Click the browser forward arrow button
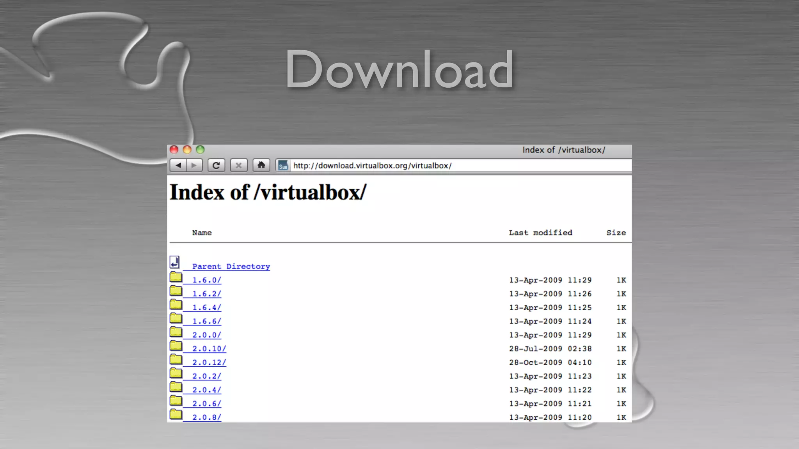The height and width of the screenshot is (449, 799). 194,165
